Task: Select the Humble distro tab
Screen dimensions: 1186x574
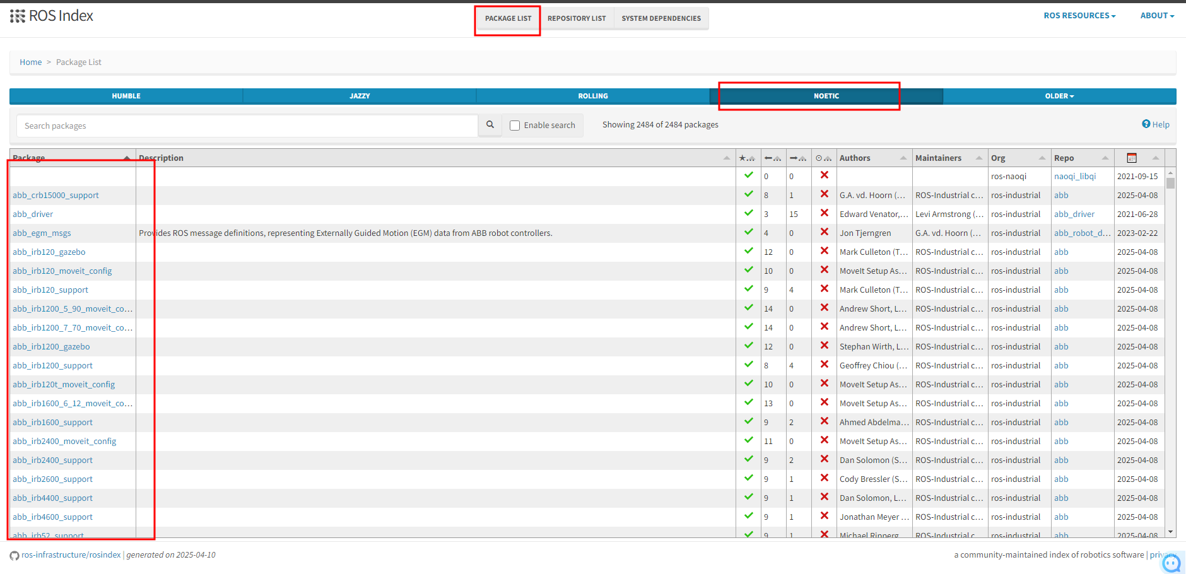Action: click(126, 96)
